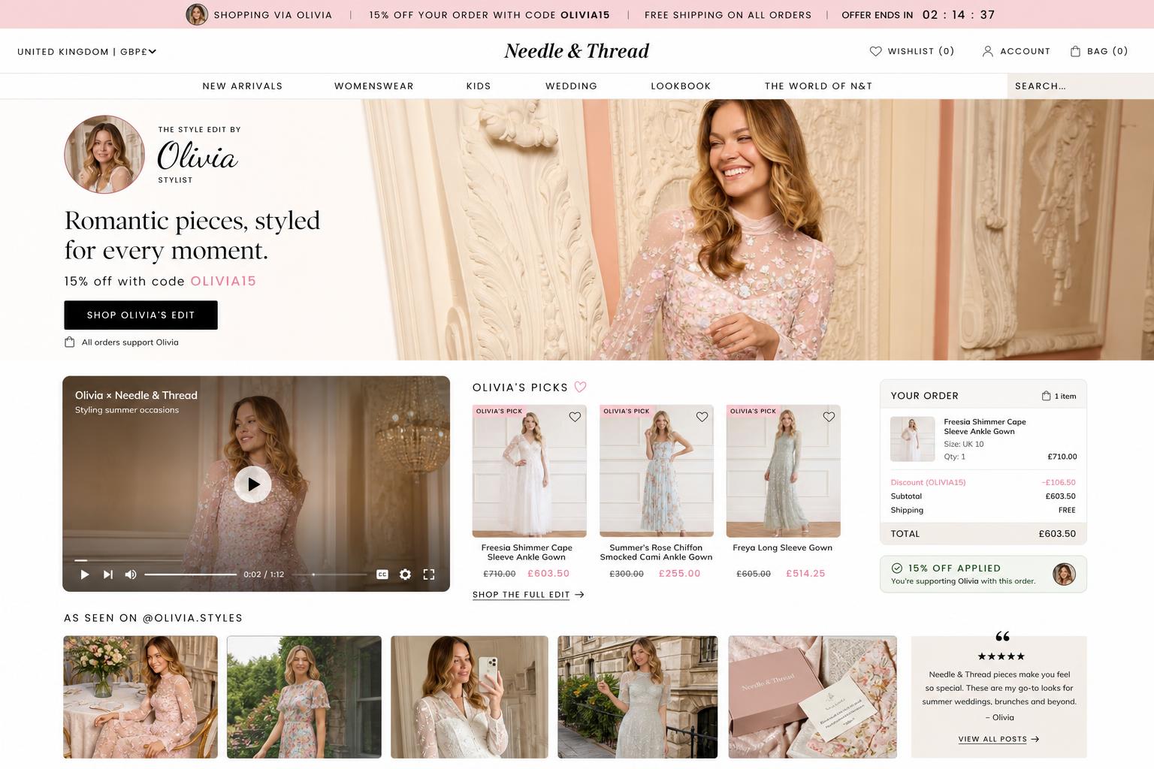The image size is (1154, 769).
Task: Open The World of N&T menu
Action: click(x=819, y=86)
